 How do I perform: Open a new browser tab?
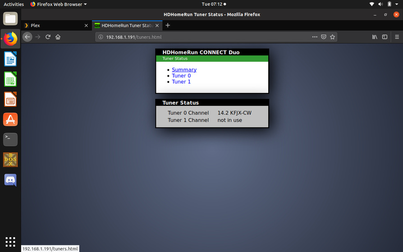tap(168, 25)
